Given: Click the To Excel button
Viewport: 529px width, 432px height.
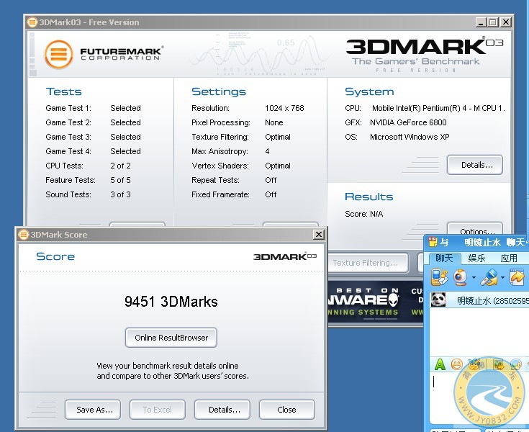Looking at the screenshot, I should [x=157, y=410].
